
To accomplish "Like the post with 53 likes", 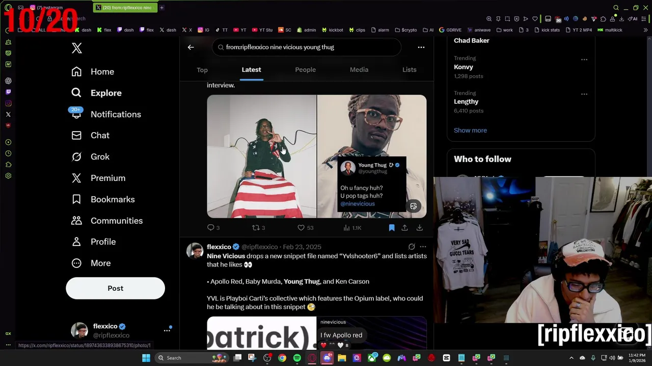I will 305,228.
